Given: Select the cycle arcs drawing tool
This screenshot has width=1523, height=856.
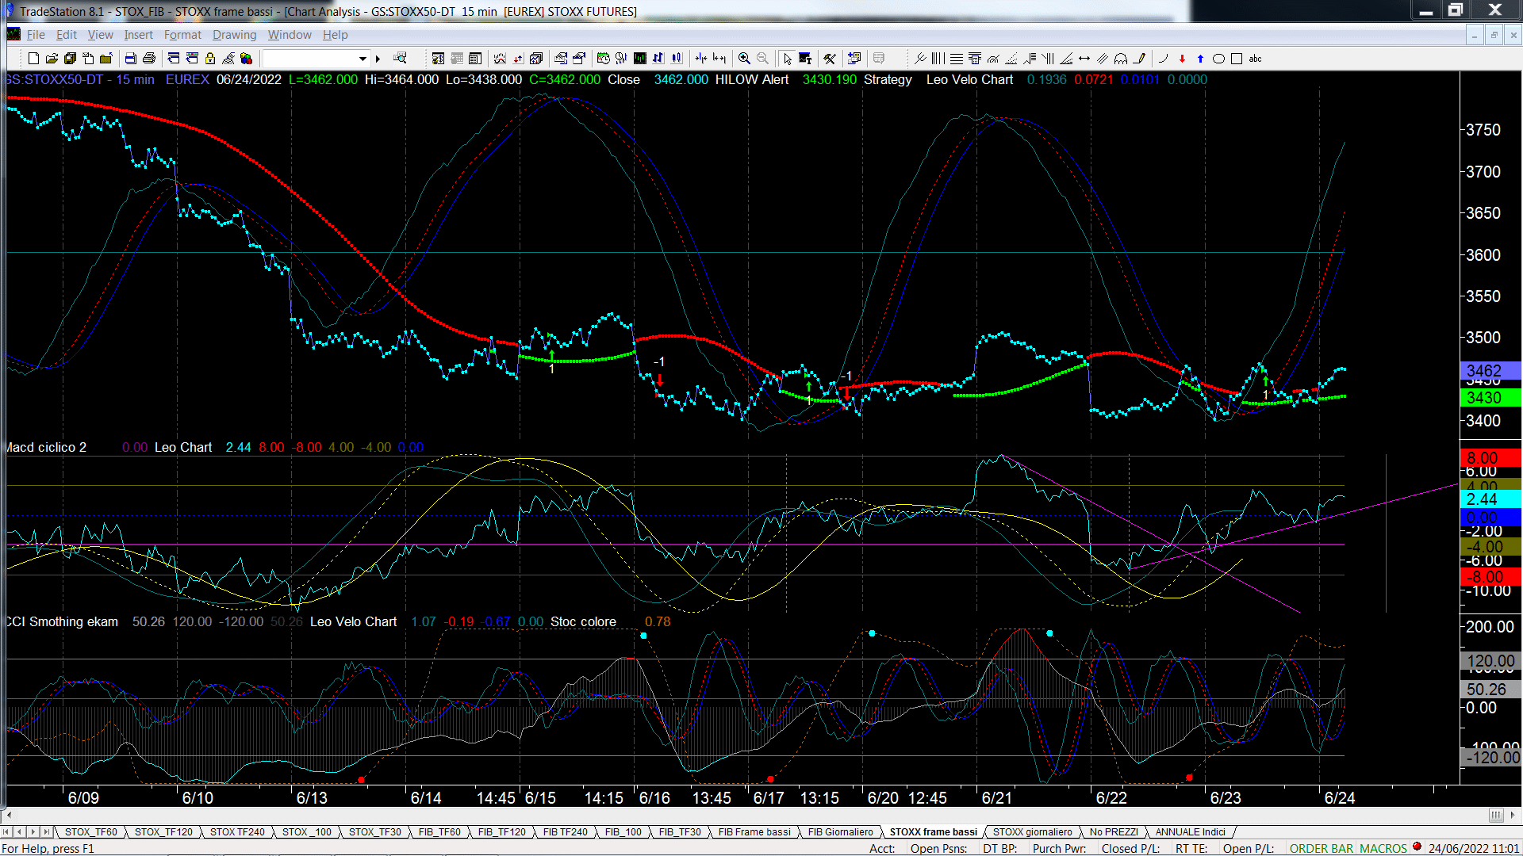Looking at the screenshot, I should coord(1120,59).
